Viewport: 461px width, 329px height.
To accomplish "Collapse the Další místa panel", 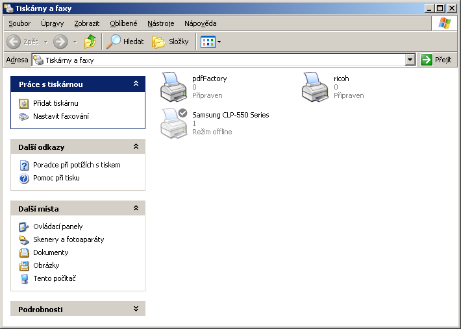I will [x=136, y=208].
